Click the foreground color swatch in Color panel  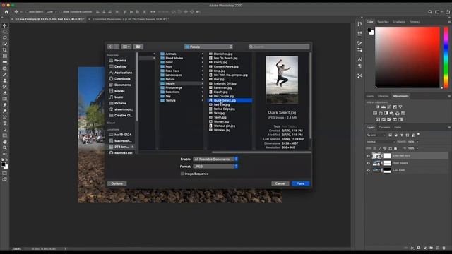369,30
